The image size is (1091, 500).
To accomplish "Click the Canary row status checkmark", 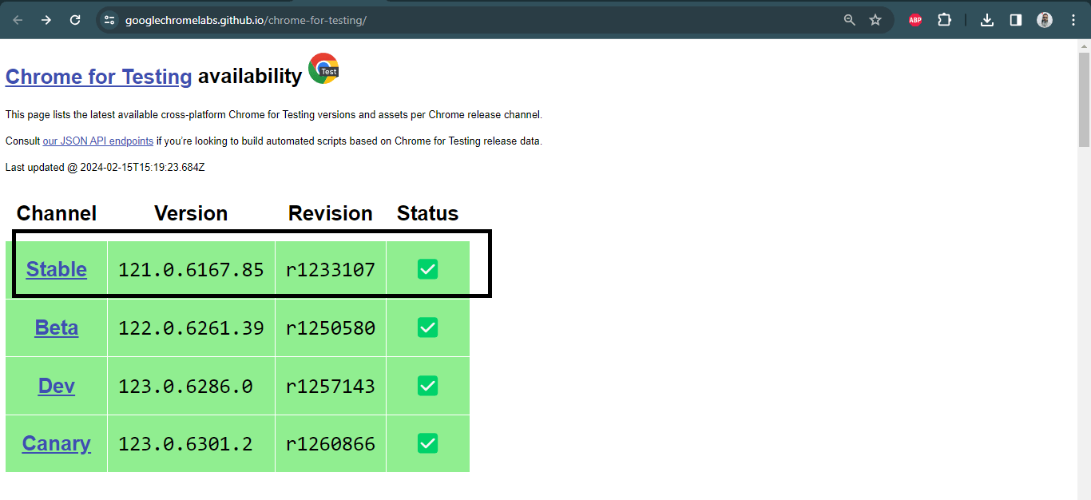I will tap(427, 443).
